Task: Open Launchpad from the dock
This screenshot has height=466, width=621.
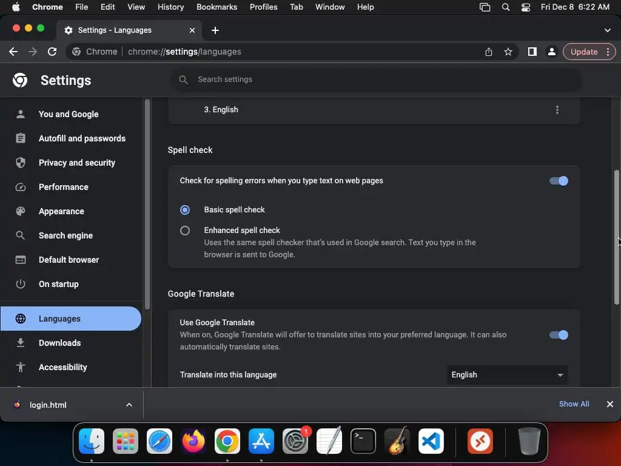Action: pyautogui.click(x=126, y=441)
